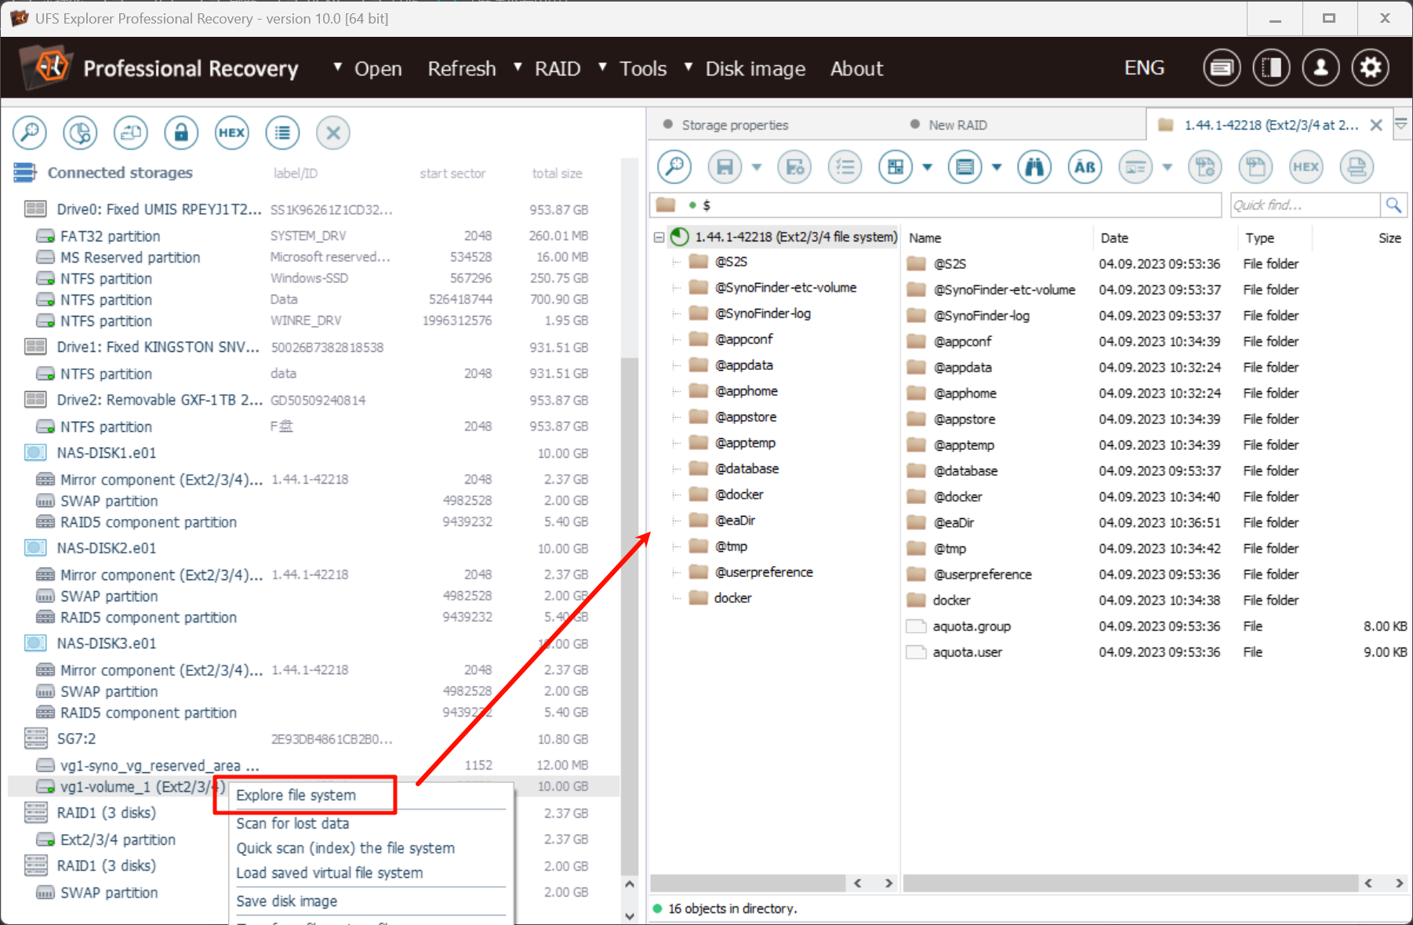Click the ENG language button

(1144, 68)
